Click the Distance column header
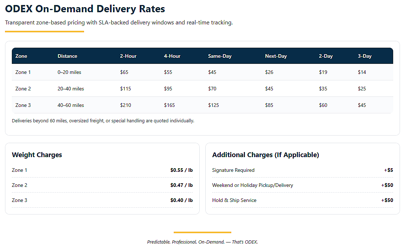The height and width of the screenshot is (250, 405). [67, 56]
